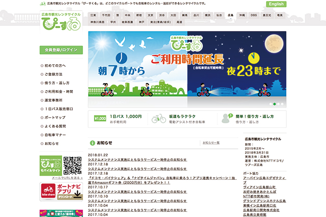
Task: Switch to the 千代田 area tab
Action: (106, 15)
